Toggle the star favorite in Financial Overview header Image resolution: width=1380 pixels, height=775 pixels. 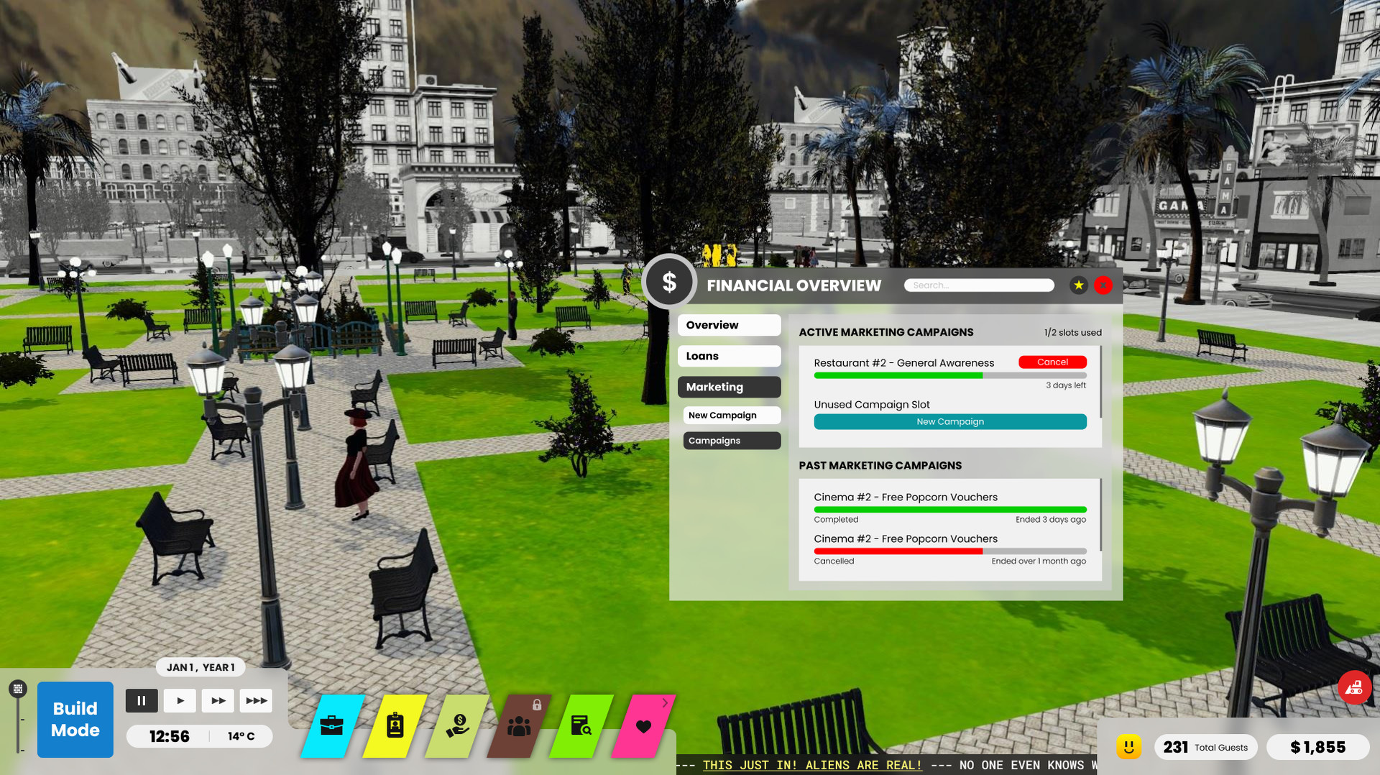point(1077,285)
